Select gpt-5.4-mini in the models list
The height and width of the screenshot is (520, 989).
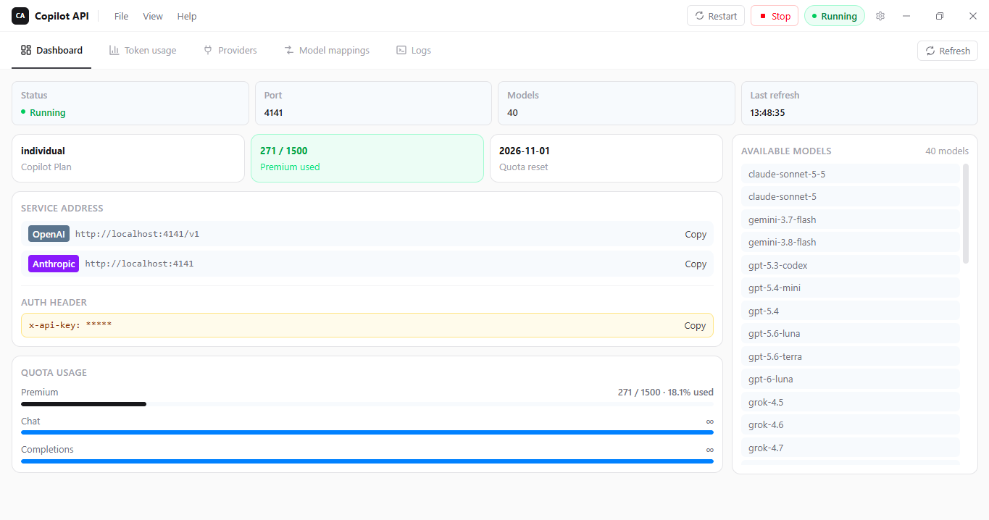point(851,288)
